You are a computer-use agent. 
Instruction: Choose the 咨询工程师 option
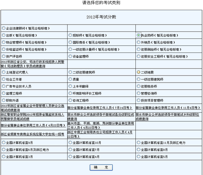(70, 100)
